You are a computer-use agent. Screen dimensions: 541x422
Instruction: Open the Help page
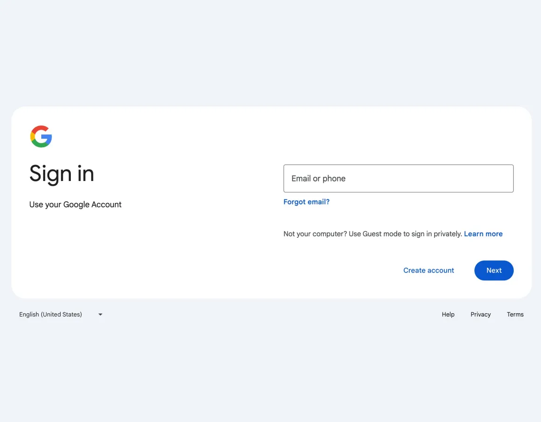[x=448, y=314]
